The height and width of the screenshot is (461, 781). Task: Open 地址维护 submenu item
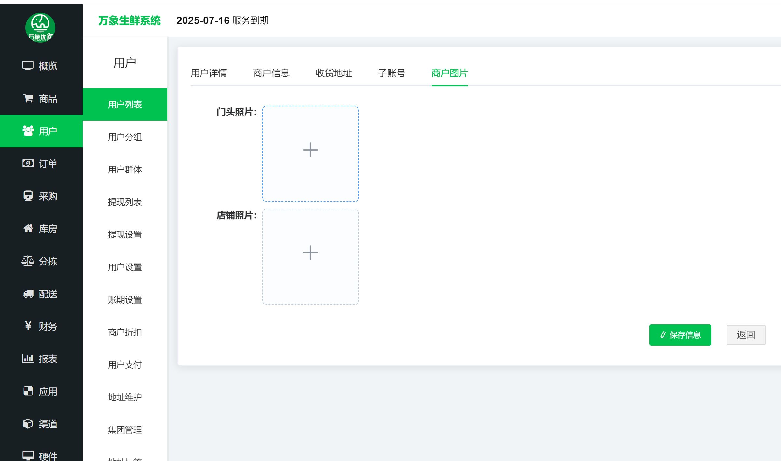click(125, 397)
